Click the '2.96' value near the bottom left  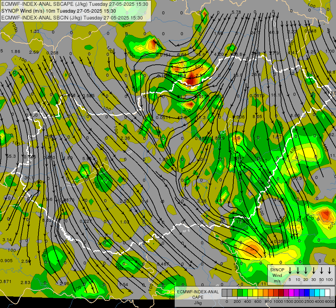click(x=65, y=283)
